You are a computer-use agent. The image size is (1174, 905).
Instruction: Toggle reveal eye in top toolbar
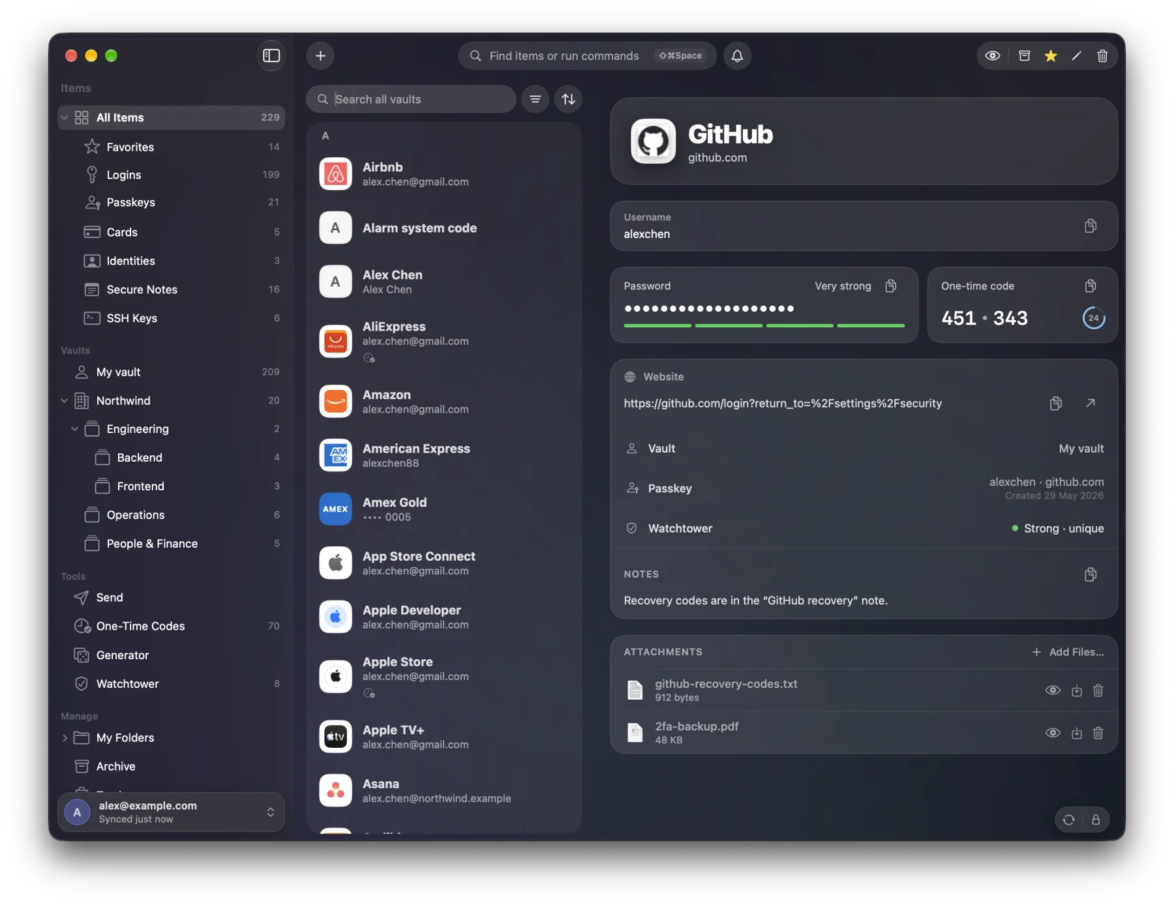993,55
